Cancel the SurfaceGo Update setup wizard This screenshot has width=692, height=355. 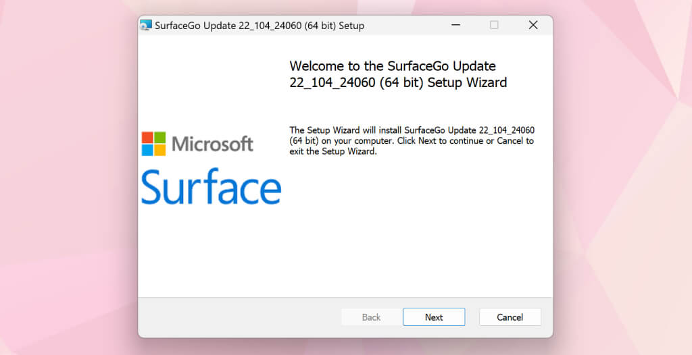point(510,317)
